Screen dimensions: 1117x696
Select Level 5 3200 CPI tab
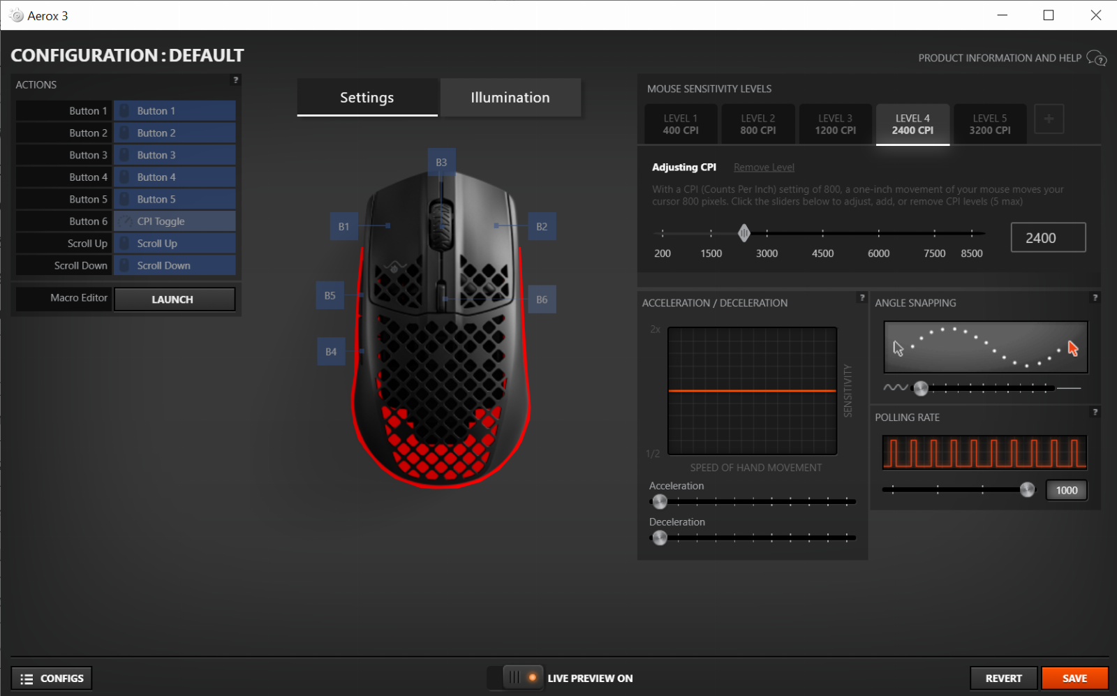tap(990, 124)
